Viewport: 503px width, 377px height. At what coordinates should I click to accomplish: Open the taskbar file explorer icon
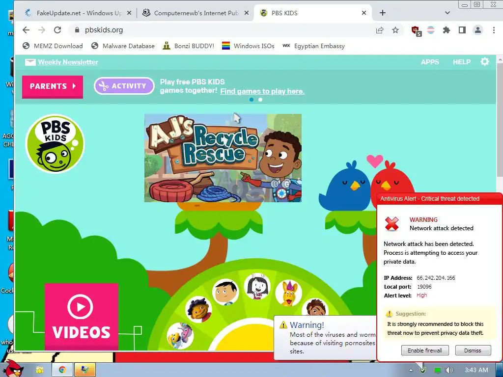tap(40, 370)
